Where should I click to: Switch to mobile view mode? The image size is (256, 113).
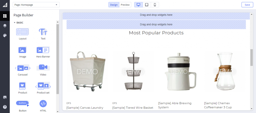(x=155, y=5)
